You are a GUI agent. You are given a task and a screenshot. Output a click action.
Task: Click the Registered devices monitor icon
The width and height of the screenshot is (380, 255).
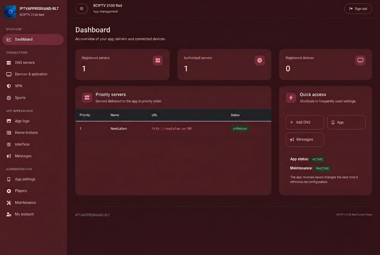pyautogui.click(x=360, y=60)
